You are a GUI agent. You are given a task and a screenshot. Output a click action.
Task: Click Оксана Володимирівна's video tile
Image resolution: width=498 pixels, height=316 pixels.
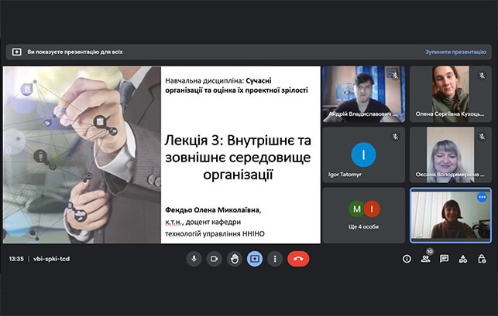click(x=450, y=155)
